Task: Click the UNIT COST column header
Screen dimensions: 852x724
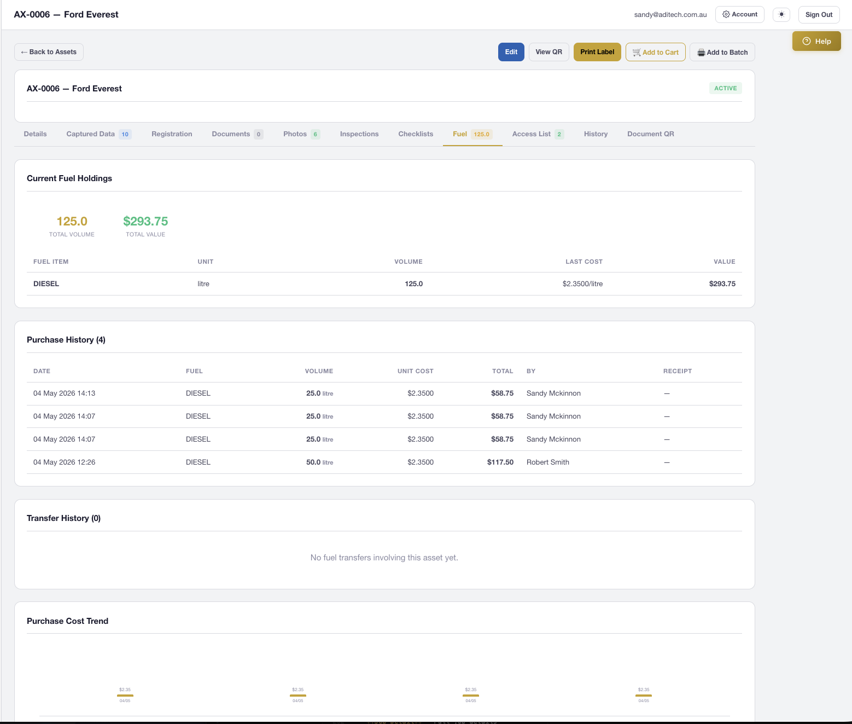Action: 416,371
